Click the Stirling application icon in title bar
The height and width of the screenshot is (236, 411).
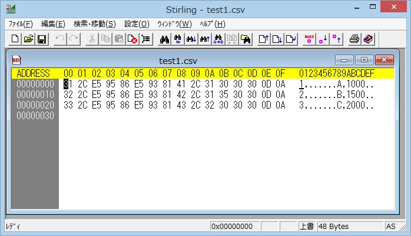(11, 9)
